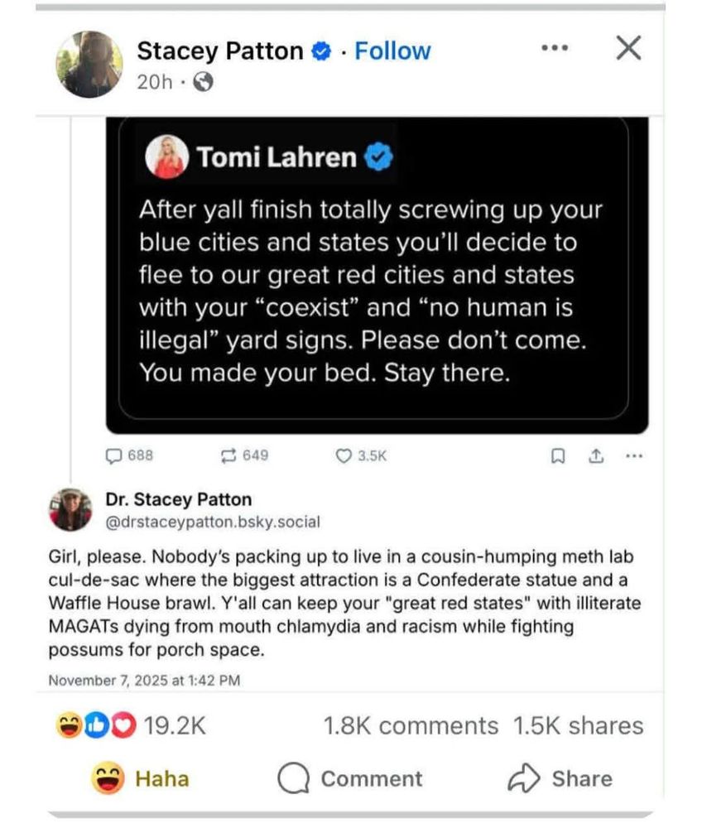The image size is (702, 828).
Task: Click the Comment button
Action: 350,779
